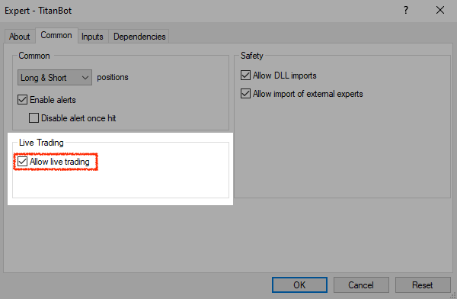Uncheck Allow live trading
The image size is (457, 299).
pyautogui.click(x=22, y=162)
